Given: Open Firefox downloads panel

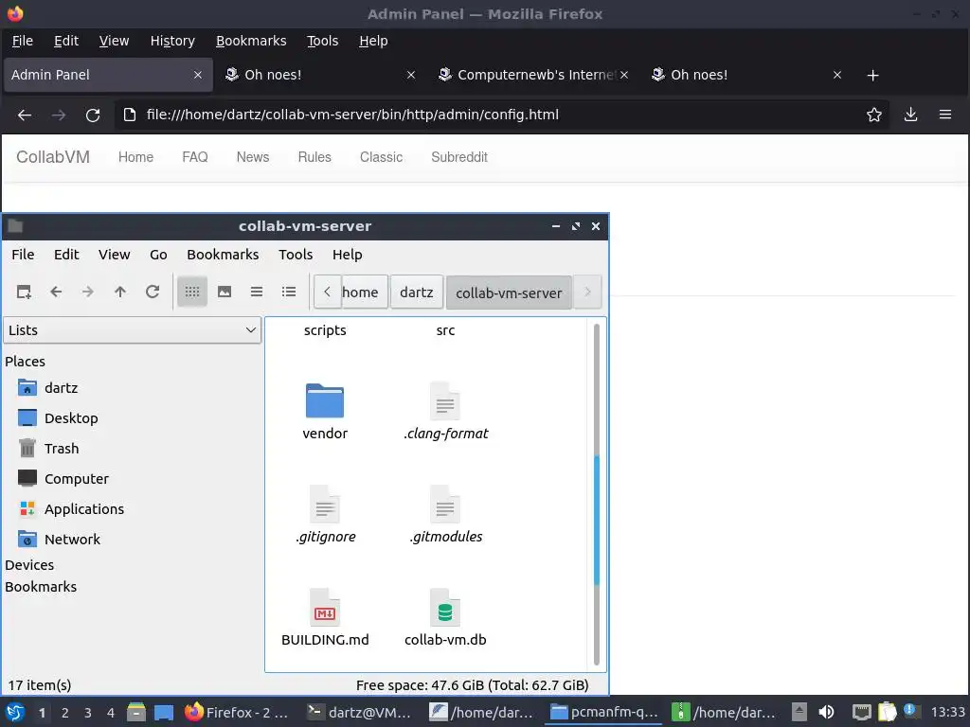Looking at the screenshot, I should (910, 115).
